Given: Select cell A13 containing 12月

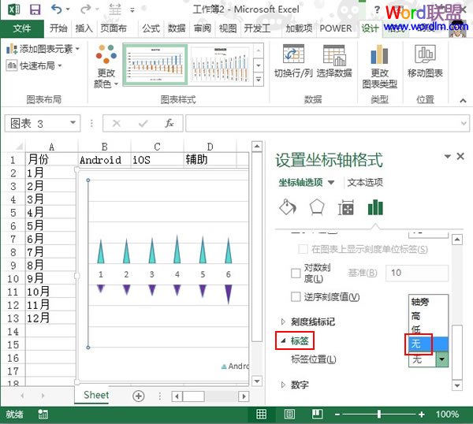Looking at the screenshot, I should pos(50,318).
